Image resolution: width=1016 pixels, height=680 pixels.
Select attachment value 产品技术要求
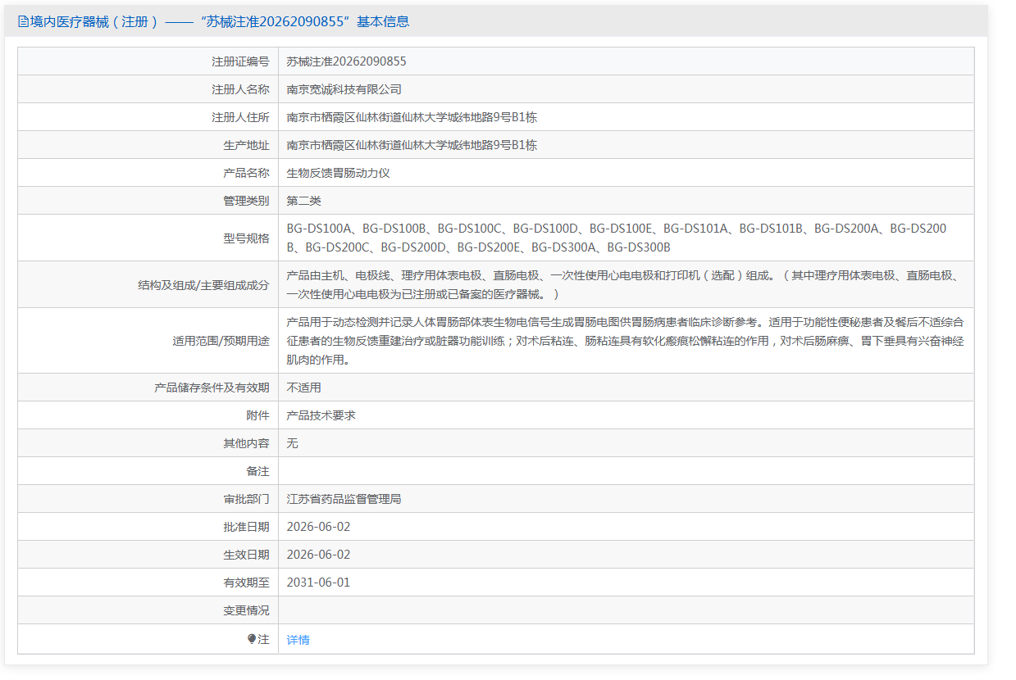321,415
